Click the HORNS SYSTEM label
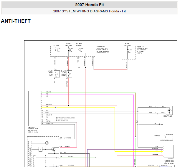180x167 pixels. tap(62, 120)
